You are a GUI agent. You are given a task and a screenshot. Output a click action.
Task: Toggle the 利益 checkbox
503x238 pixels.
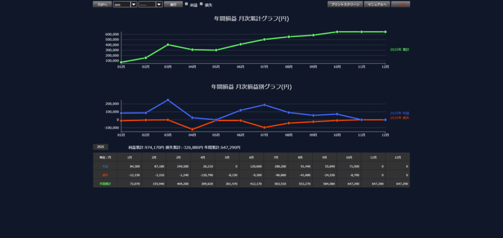click(187, 4)
